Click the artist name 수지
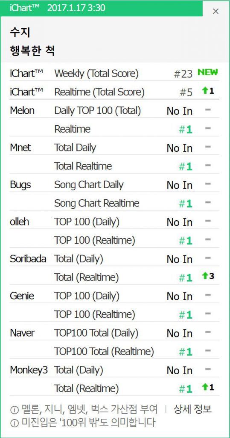This screenshot has height=438, width=230. coord(20,33)
